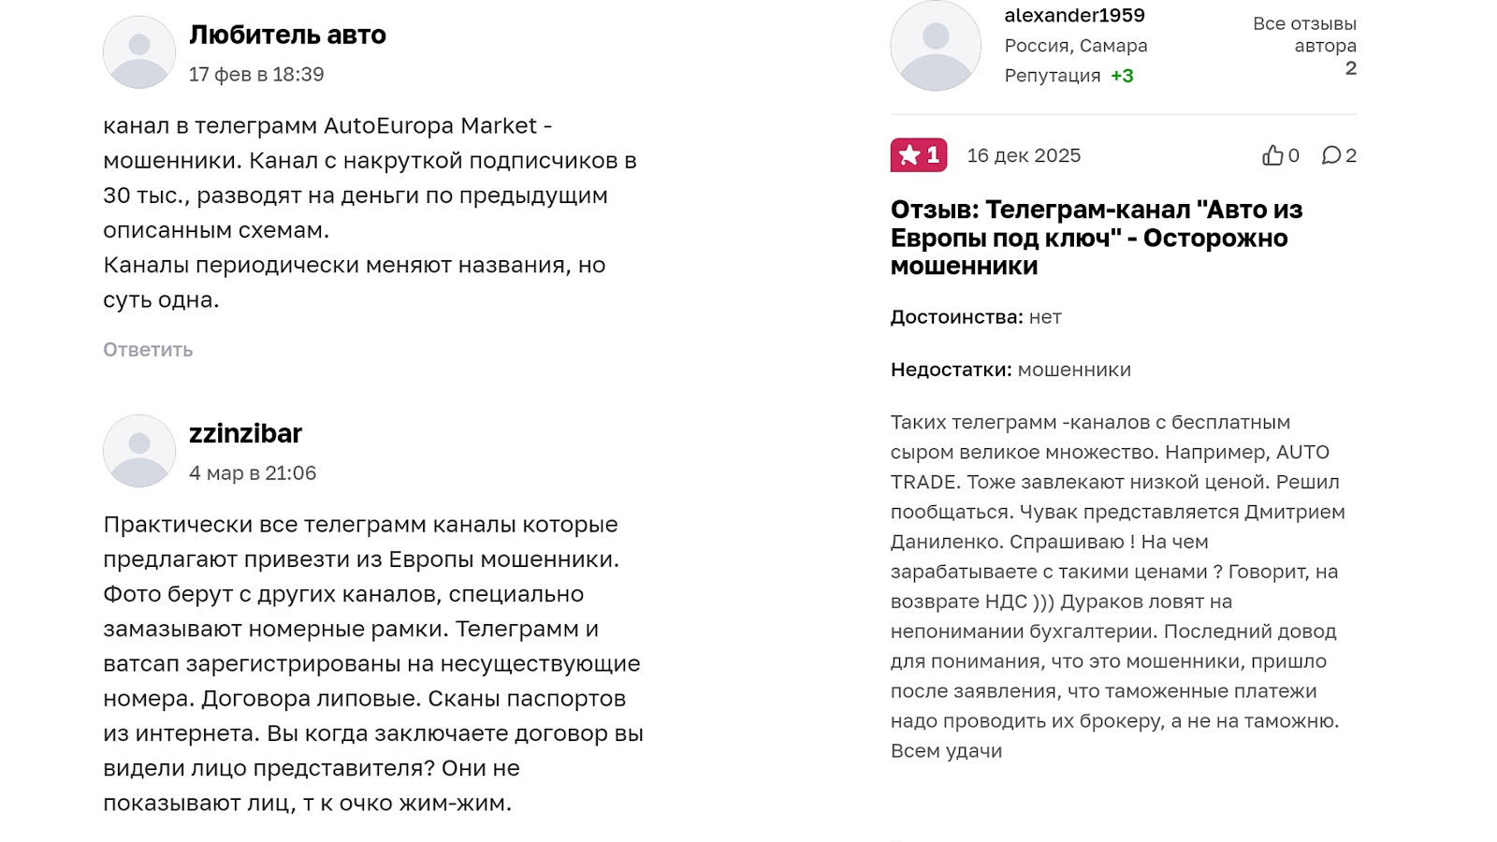Click the Россия, Самара location text
Screen dimensions: 1497x842
[x=1075, y=46]
